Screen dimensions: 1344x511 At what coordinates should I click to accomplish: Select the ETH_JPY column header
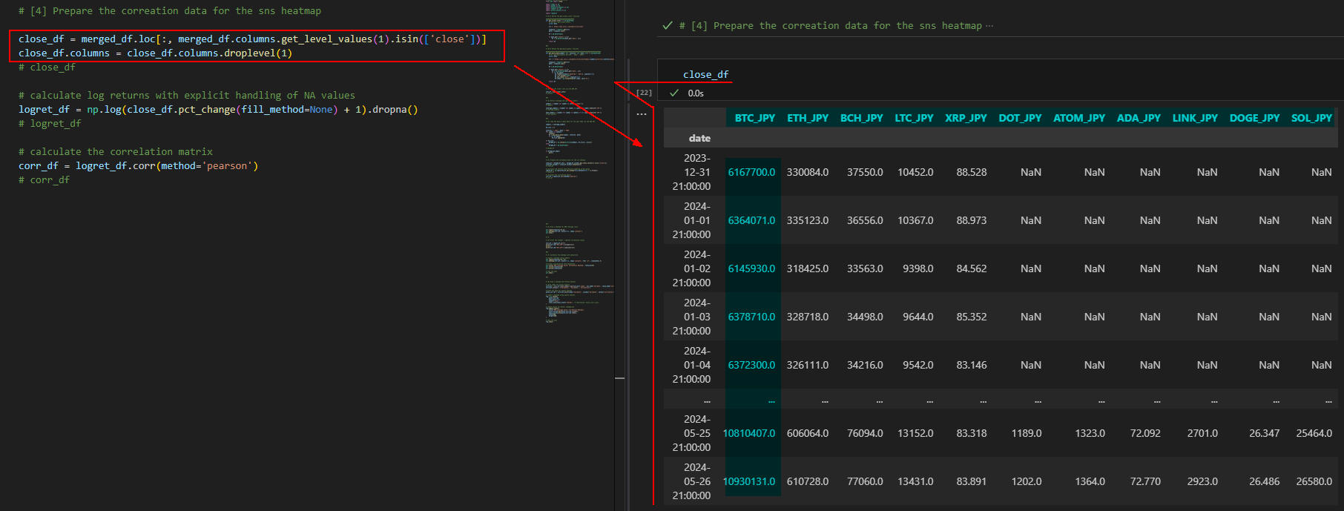click(808, 118)
